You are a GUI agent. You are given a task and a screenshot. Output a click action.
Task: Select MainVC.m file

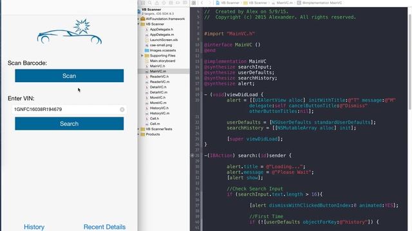point(158,71)
